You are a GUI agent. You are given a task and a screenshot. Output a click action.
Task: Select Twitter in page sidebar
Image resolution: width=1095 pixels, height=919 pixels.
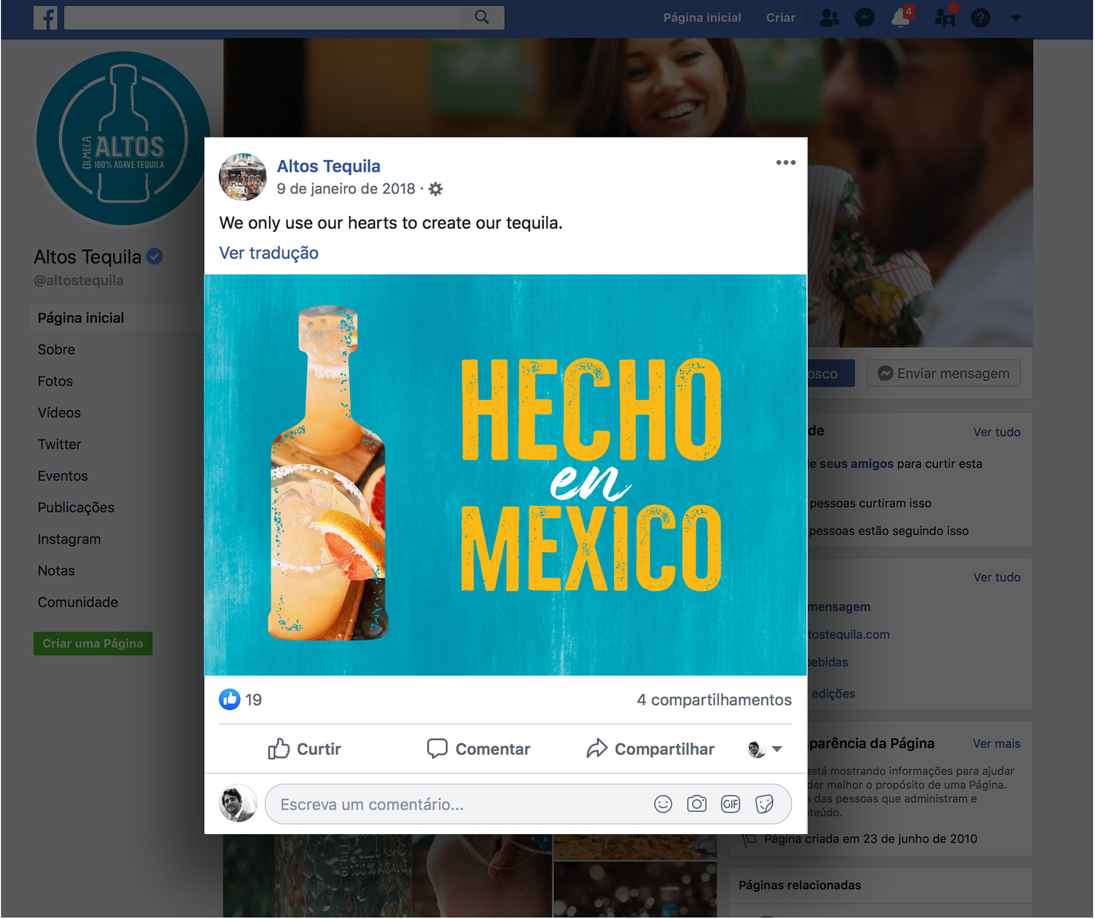pyautogui.click(x=59, y=444)
